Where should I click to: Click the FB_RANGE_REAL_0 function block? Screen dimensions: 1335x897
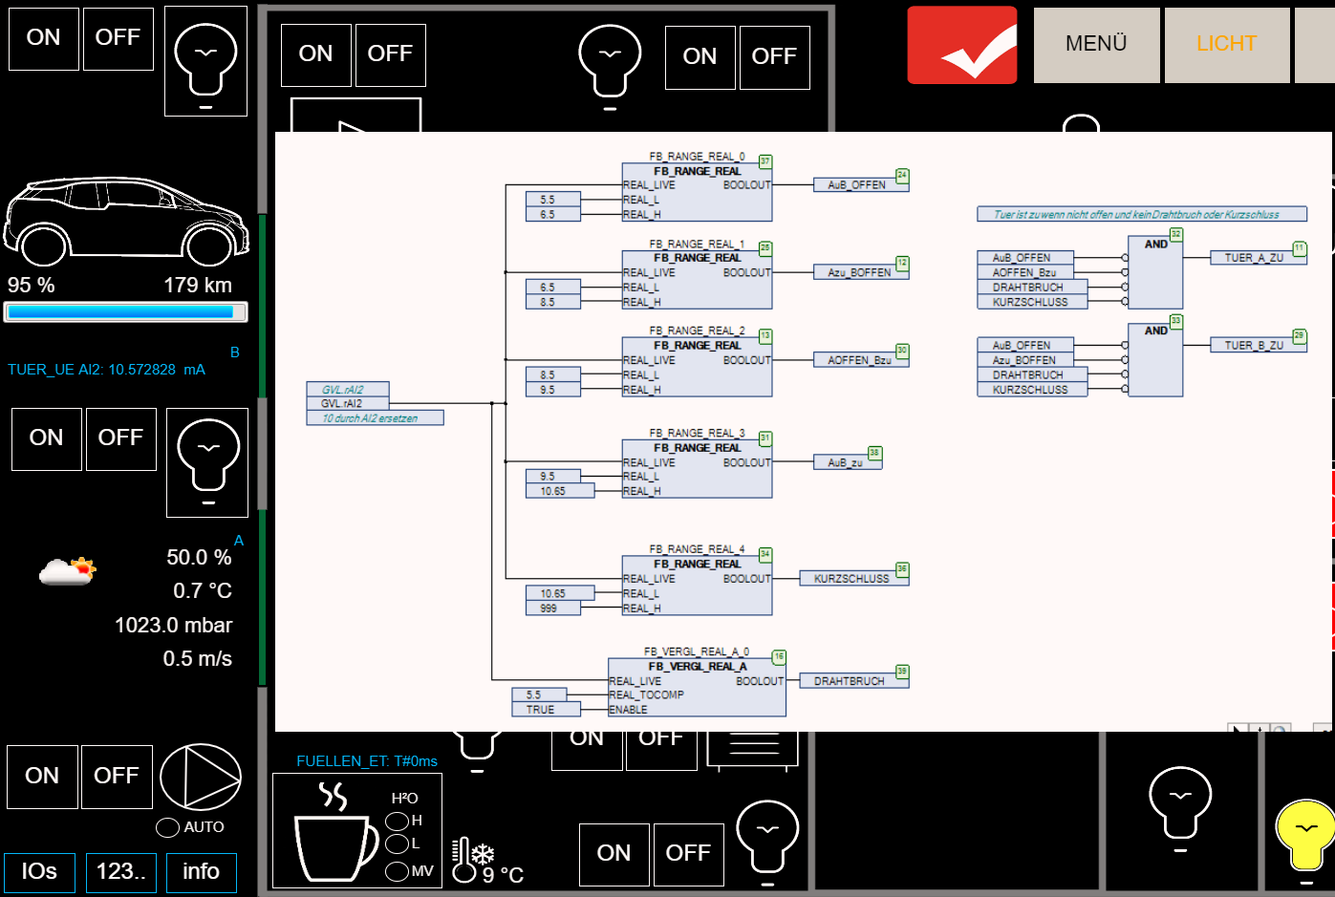697,193
